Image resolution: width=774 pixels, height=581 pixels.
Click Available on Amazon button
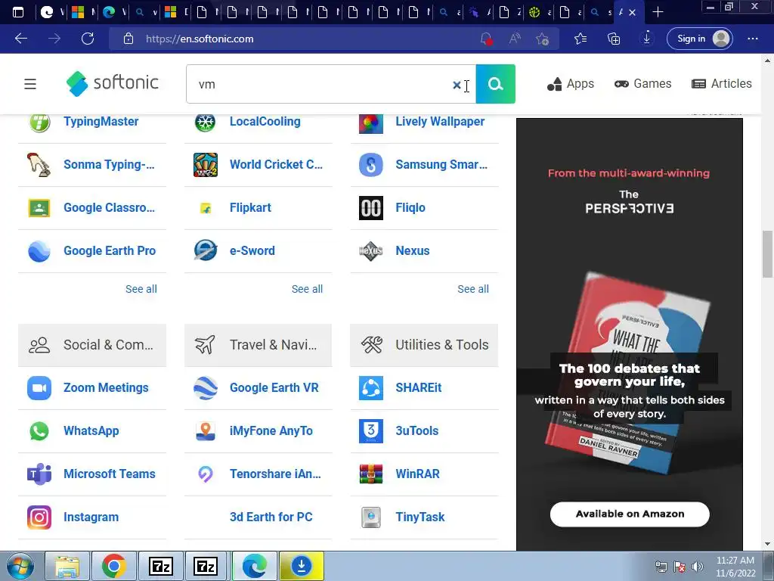click(x=630, y=514)
